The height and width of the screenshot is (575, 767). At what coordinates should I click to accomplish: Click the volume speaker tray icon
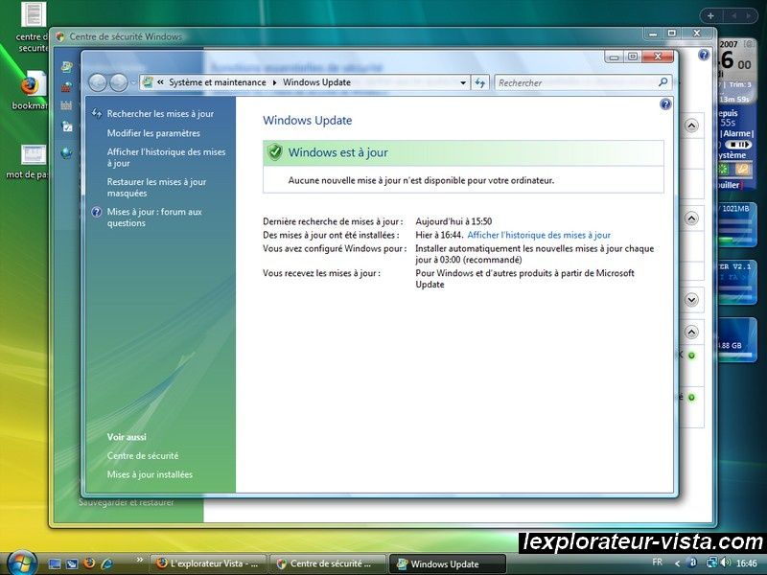[726, 563]
